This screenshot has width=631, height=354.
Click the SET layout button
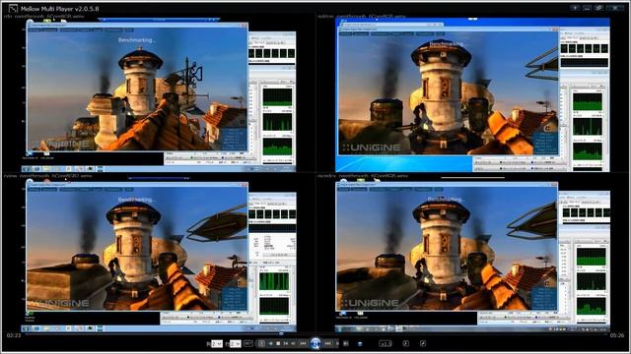(247, 343)
